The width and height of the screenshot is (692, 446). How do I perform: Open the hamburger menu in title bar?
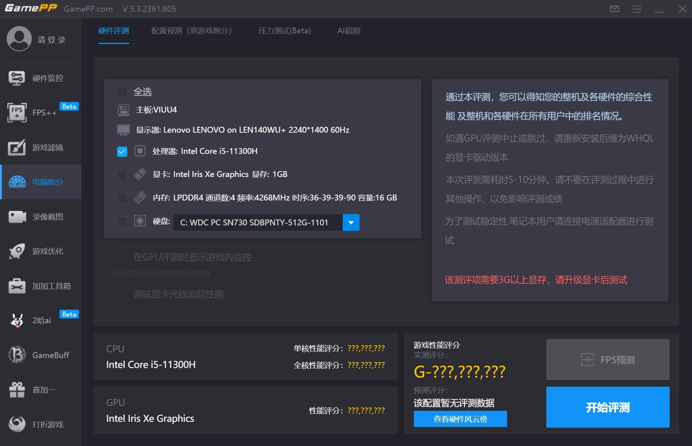(x=637, y=9)
